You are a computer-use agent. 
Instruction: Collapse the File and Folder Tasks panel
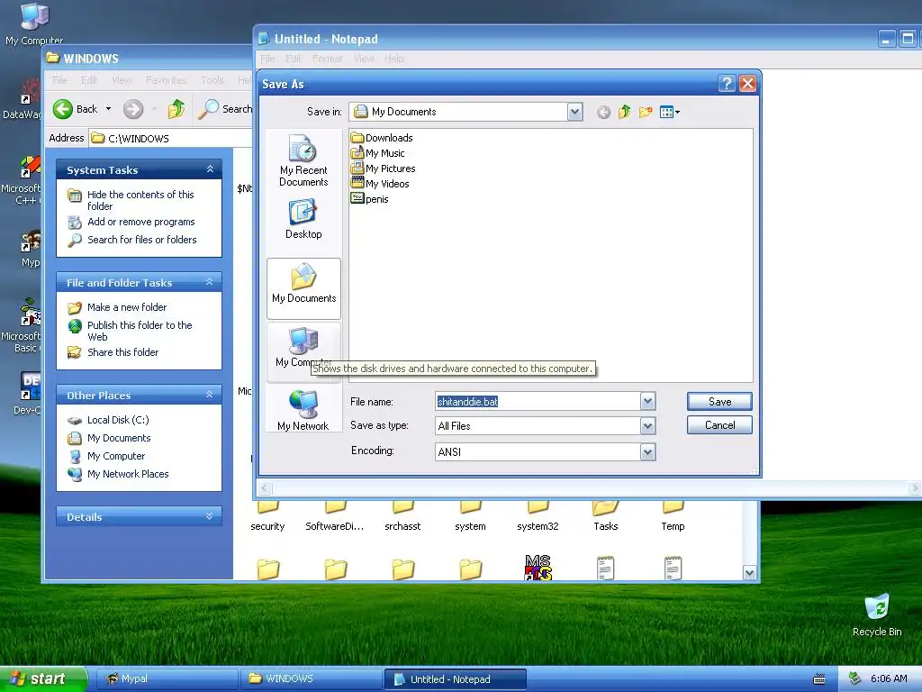tap(209, 282)
